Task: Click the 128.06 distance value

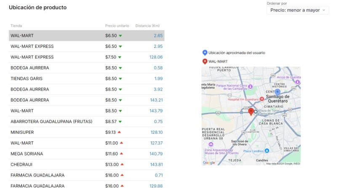Action: (x=156, y=57)
